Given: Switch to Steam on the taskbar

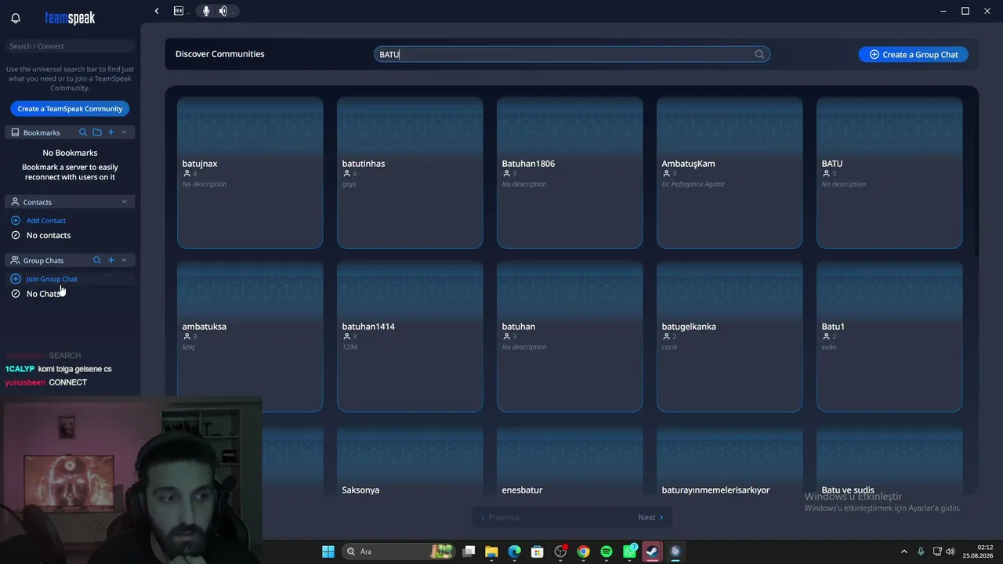Looking at the screenshot, I should click(652, 551).
